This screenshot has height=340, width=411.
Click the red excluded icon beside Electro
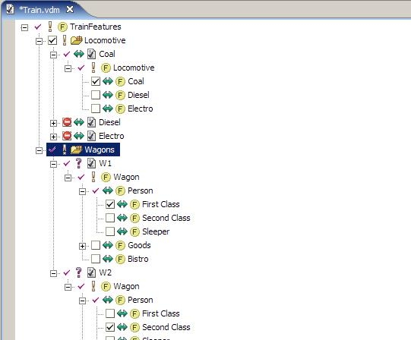(67, 136)
